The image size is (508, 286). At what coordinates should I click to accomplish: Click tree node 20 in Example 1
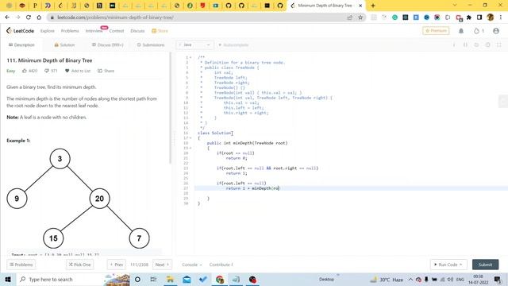point(99,199)
